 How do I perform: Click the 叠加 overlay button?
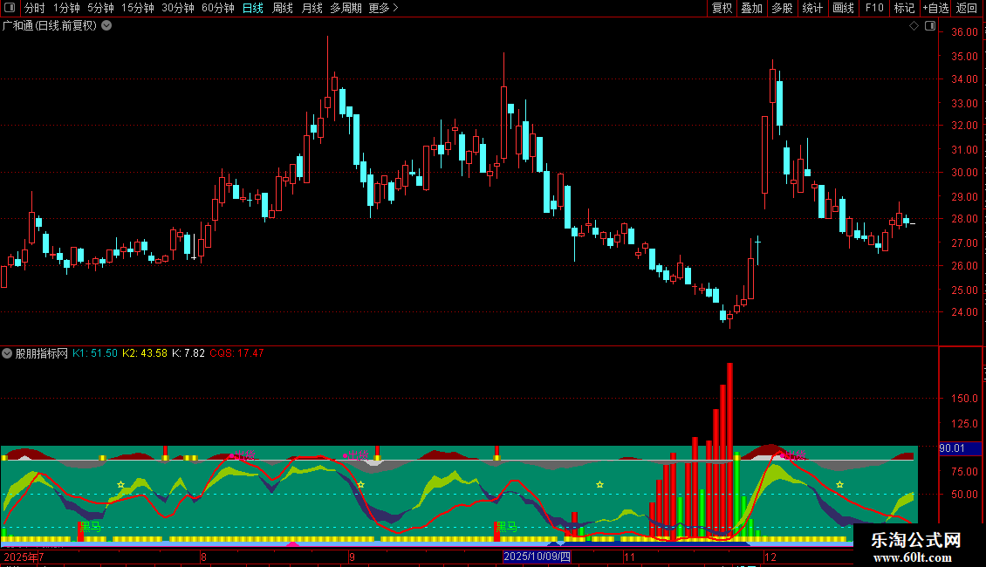[752, 8]
